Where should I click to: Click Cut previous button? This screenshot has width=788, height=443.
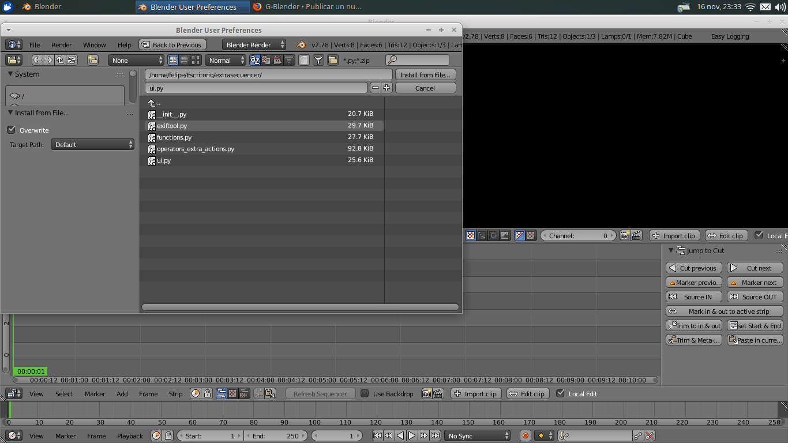(x=694, y=268)
